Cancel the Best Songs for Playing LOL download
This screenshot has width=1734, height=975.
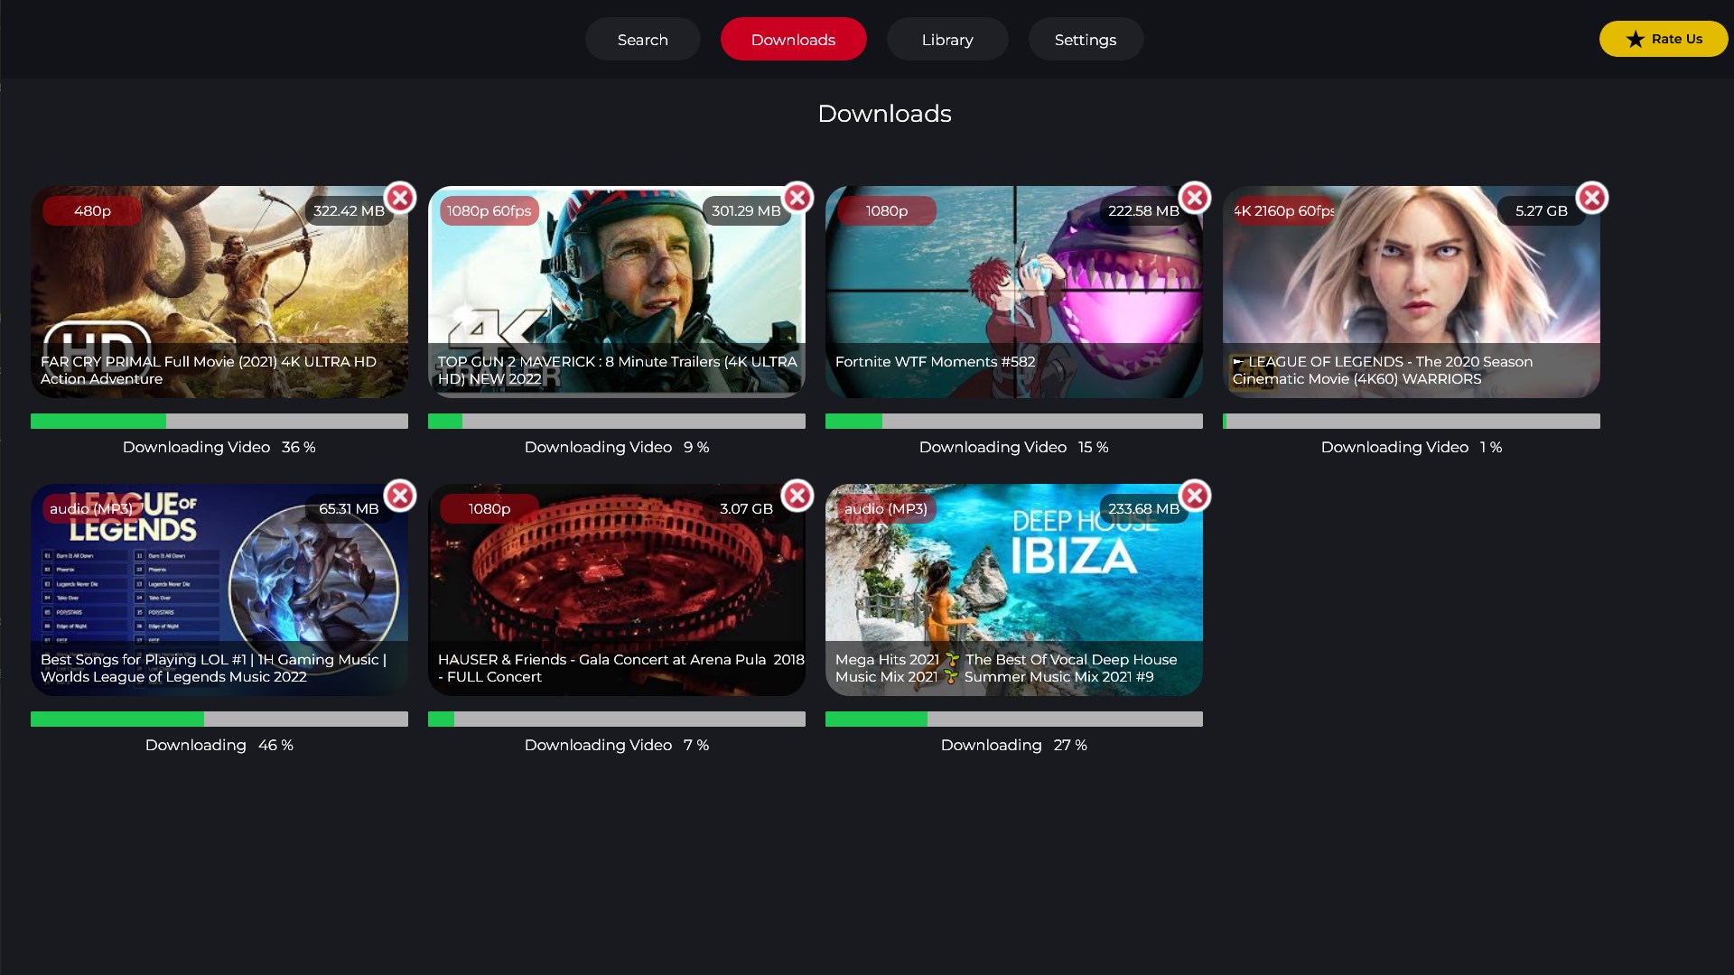pyautogui.click(x=400, y=496)
